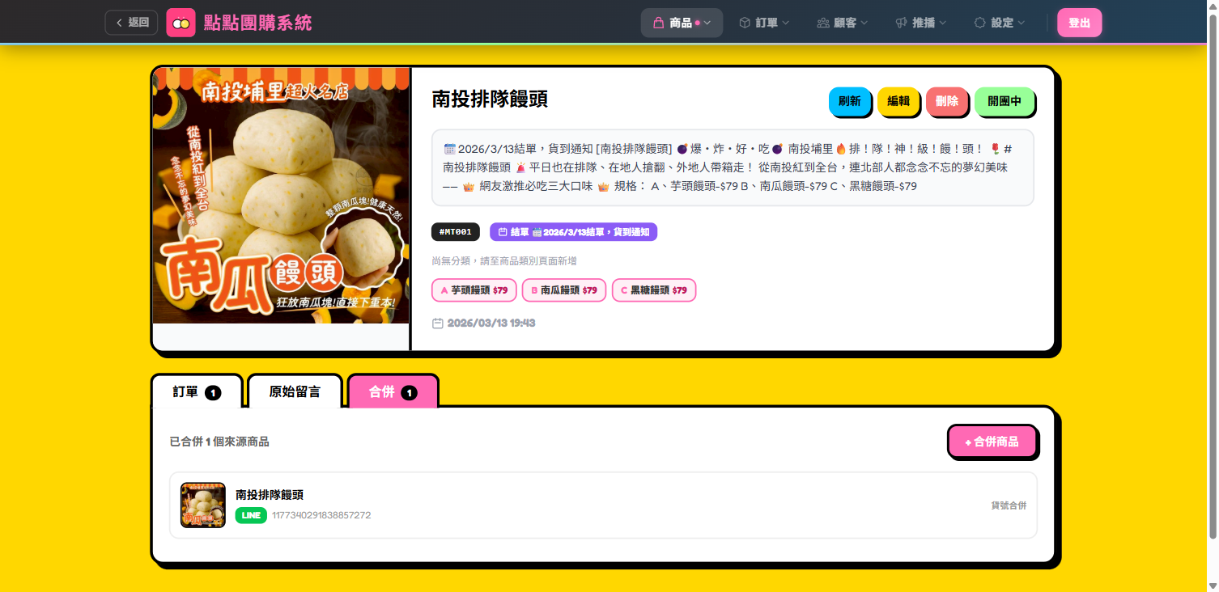This screenshot has height=592, width=1219.
Task: Click the calendar icon beside 2026/03/13 19:43
Action: coord(438,323)
